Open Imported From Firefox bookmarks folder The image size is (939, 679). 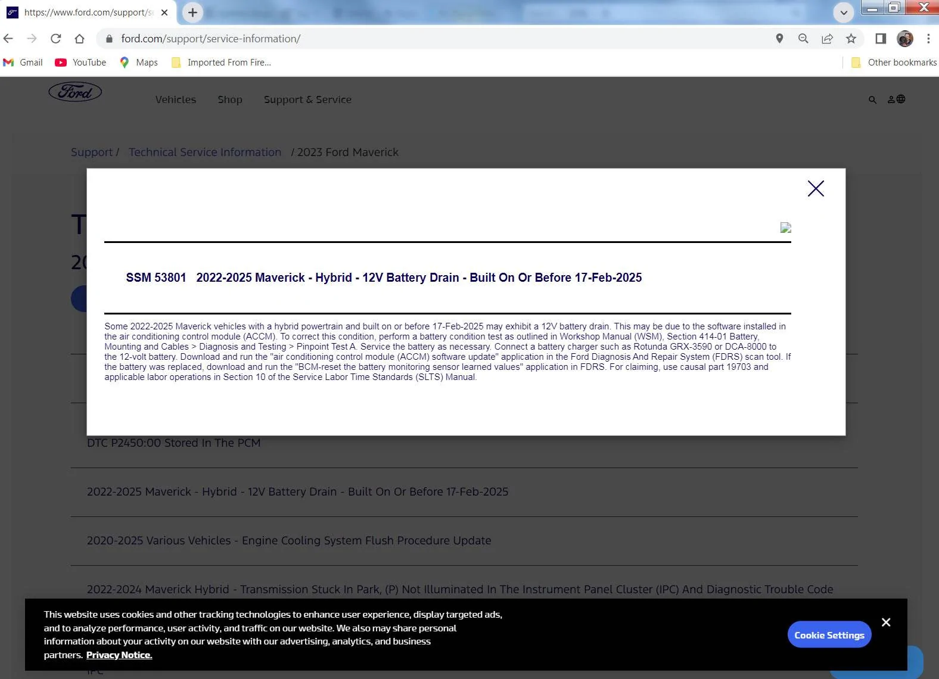221,63
